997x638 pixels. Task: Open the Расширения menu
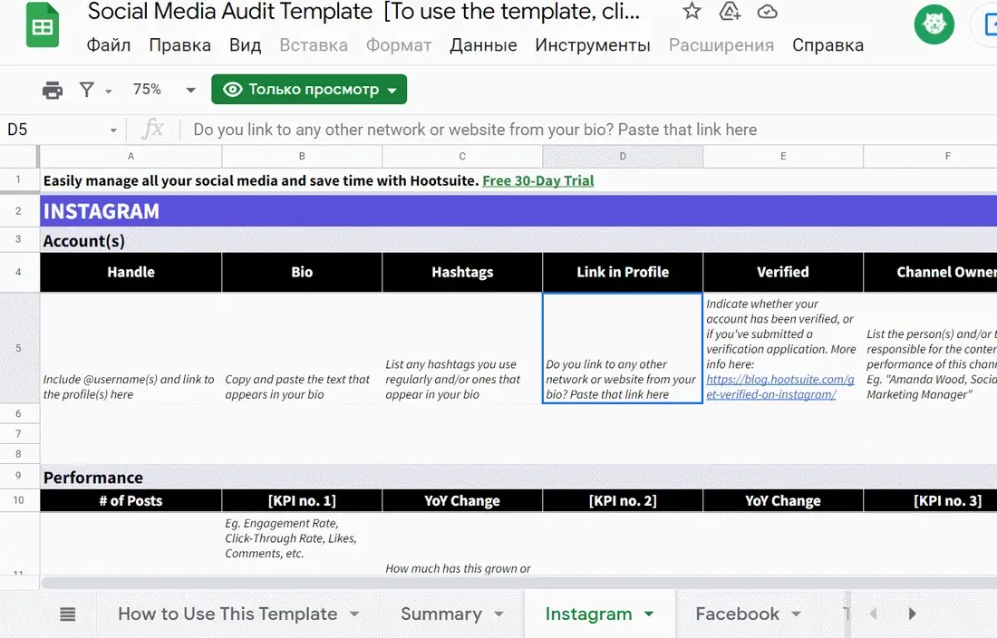[721, 45]
